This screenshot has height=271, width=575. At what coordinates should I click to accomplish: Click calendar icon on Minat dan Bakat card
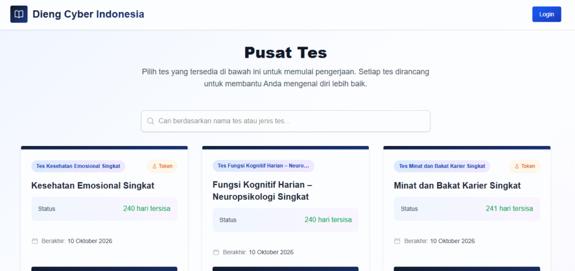point(398,241)
